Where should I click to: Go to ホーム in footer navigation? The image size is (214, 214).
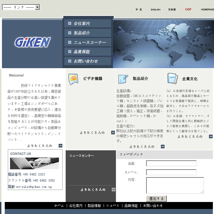[x=59, y=206]
